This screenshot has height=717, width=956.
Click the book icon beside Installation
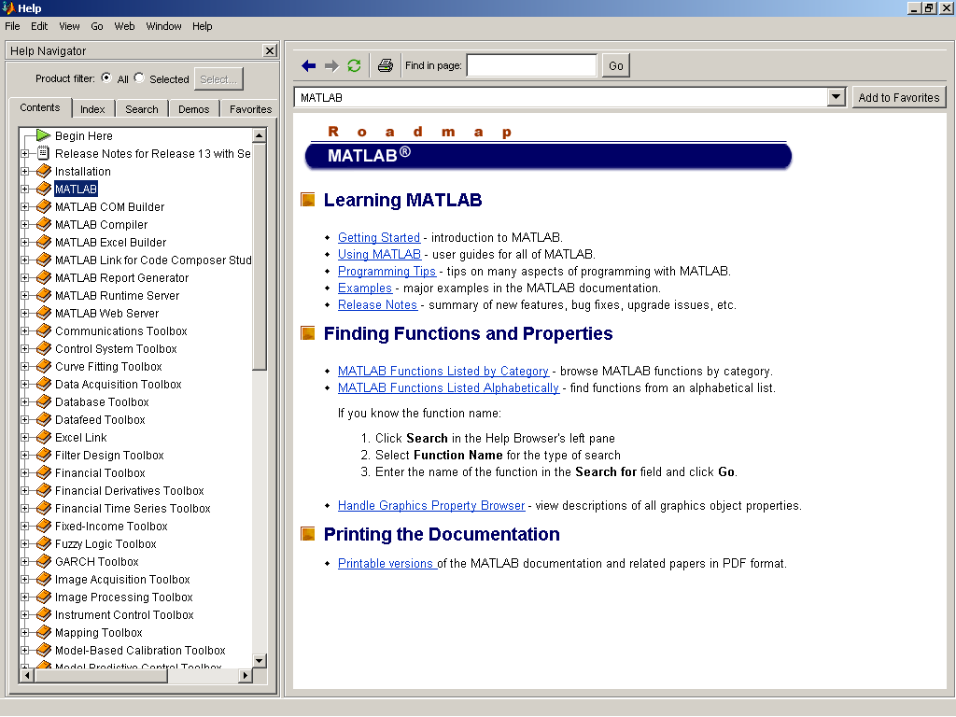click(x=43, y=171)
